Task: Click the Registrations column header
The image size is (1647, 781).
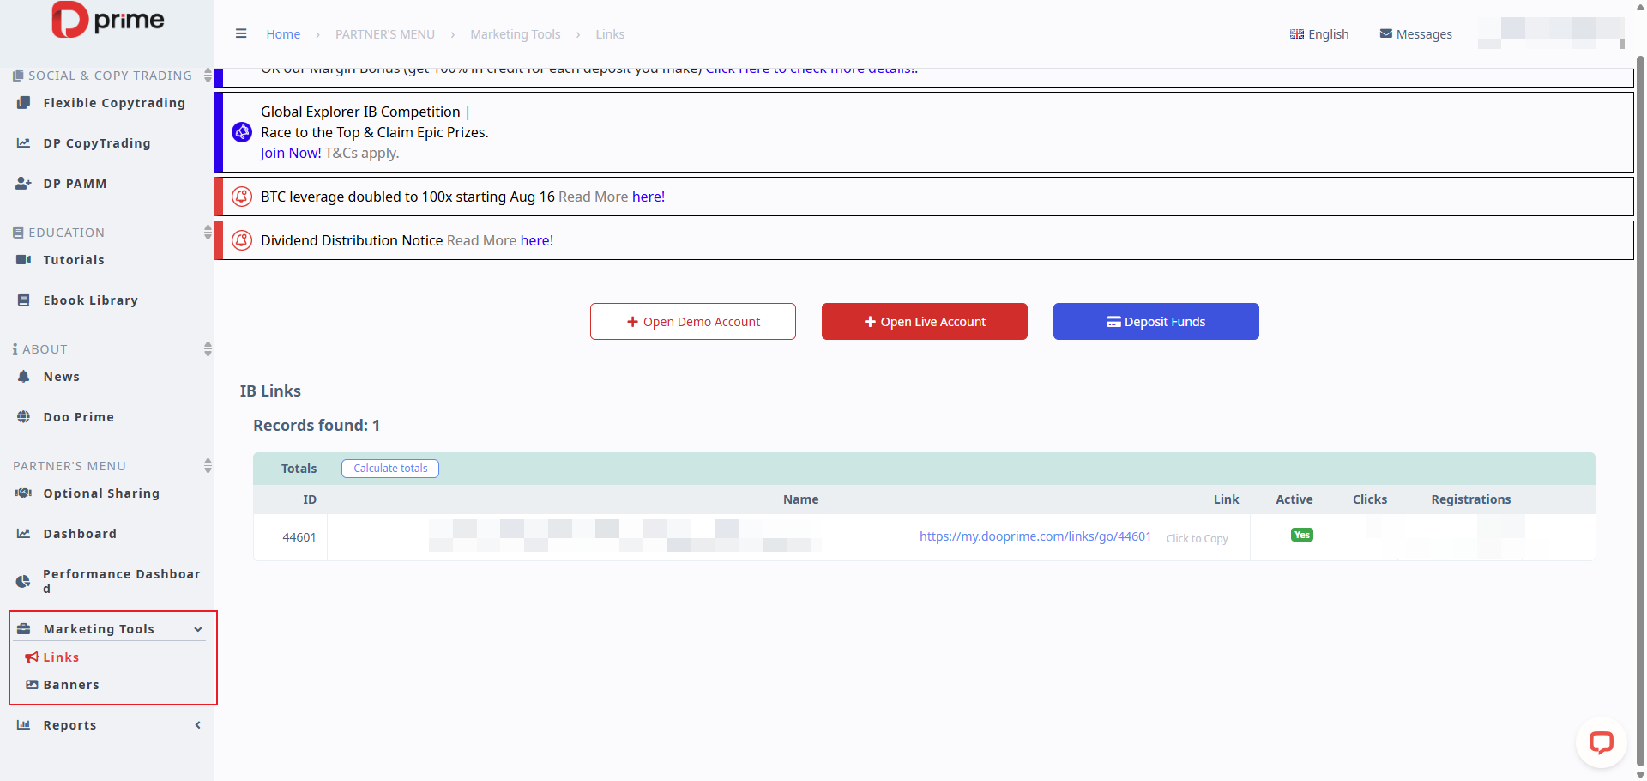Action: point(1471,499)
